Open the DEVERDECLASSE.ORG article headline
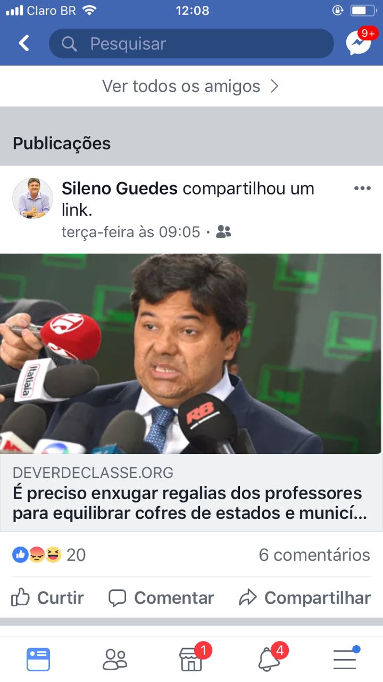Screen dimensions: 383x682 coord(190,503)
